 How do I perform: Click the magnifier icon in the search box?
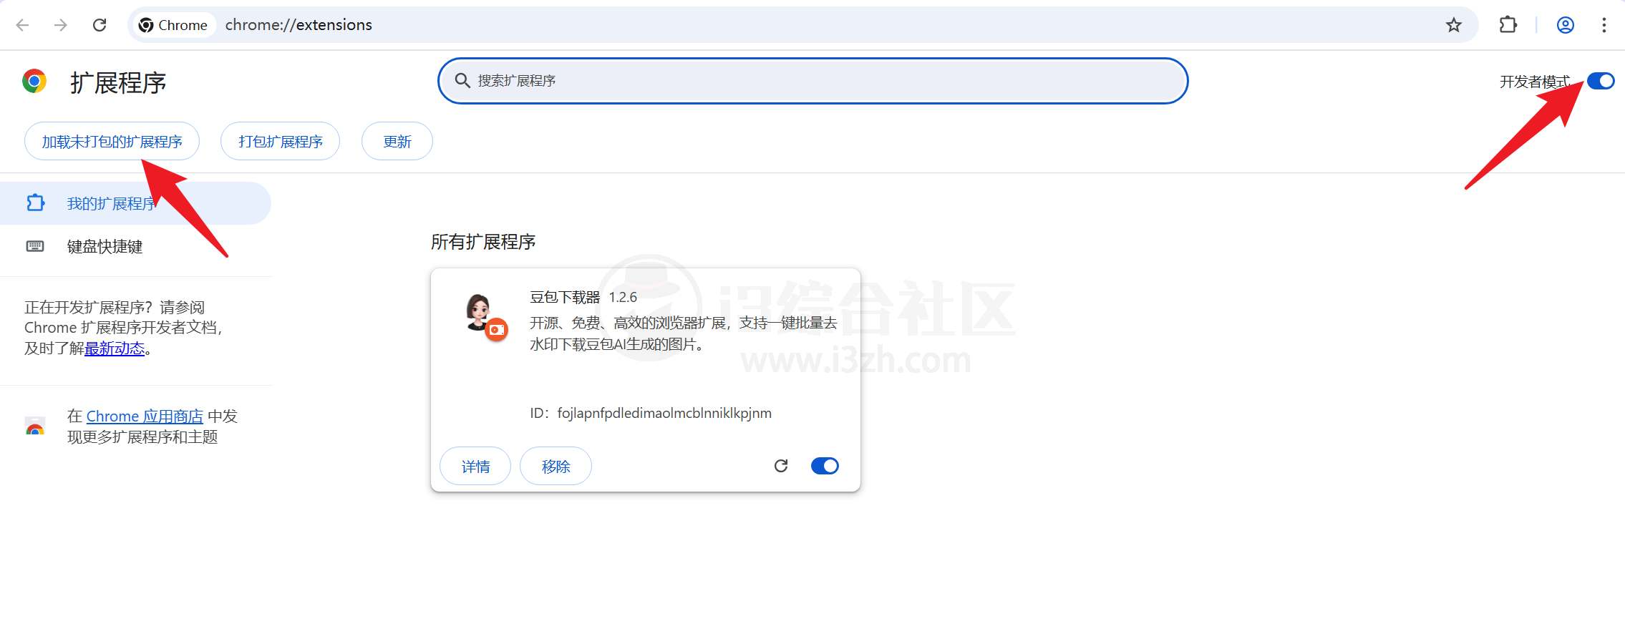462,80
